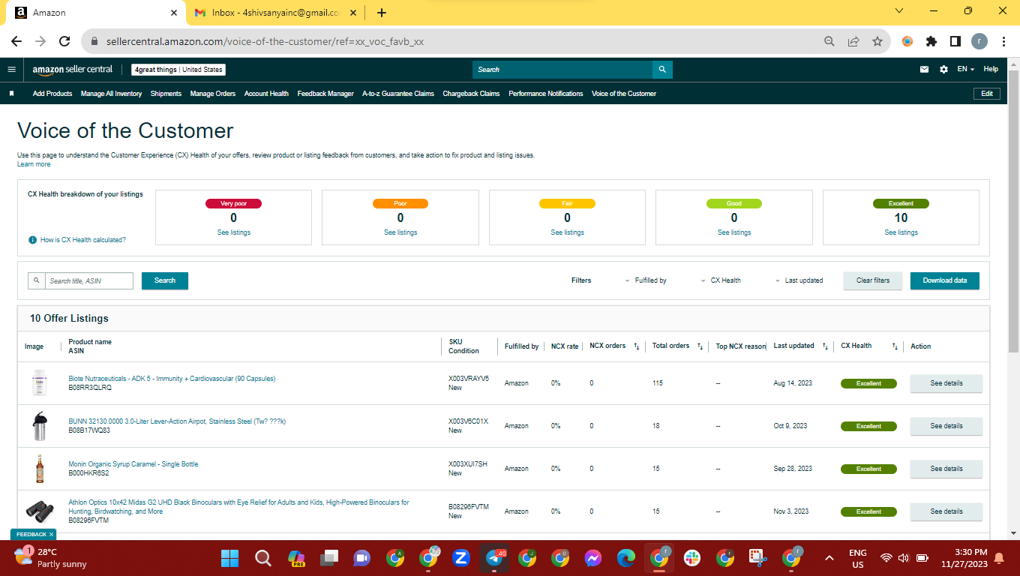The height and width of the screenshot is (576, 1020).
Task: Open the settings gear icon
Action: click(943, 70)
